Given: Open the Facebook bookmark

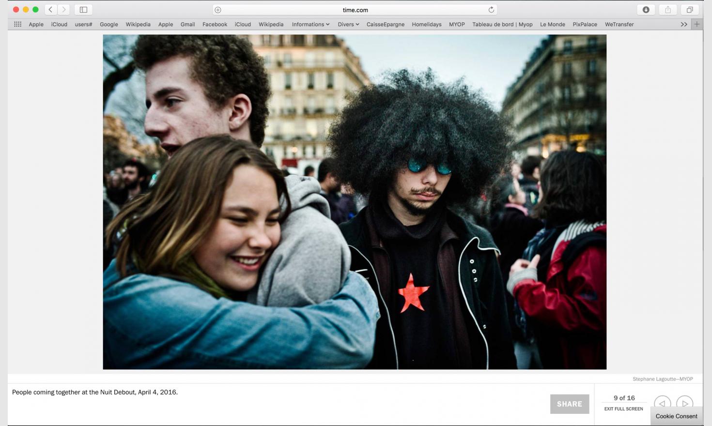Looking at the screenshot, I should 215,24.
